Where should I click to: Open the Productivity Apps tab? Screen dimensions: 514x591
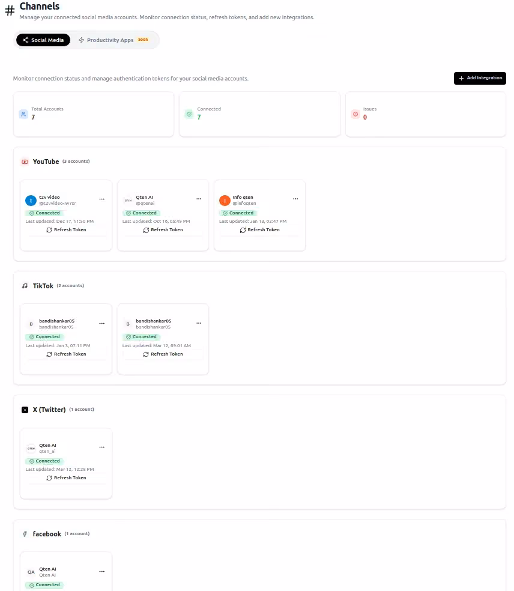113,40
